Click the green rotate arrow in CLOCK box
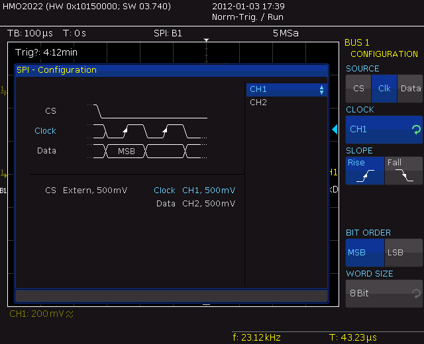This screenshot has height=344, width=424. [x=416, y=130]
